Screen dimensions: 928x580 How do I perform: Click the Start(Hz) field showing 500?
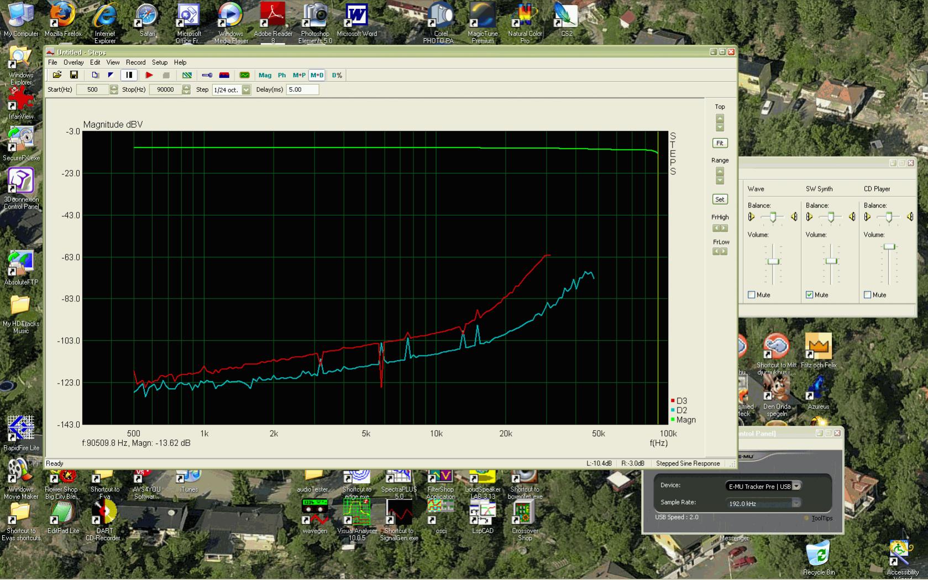click(x=92, y=90)
